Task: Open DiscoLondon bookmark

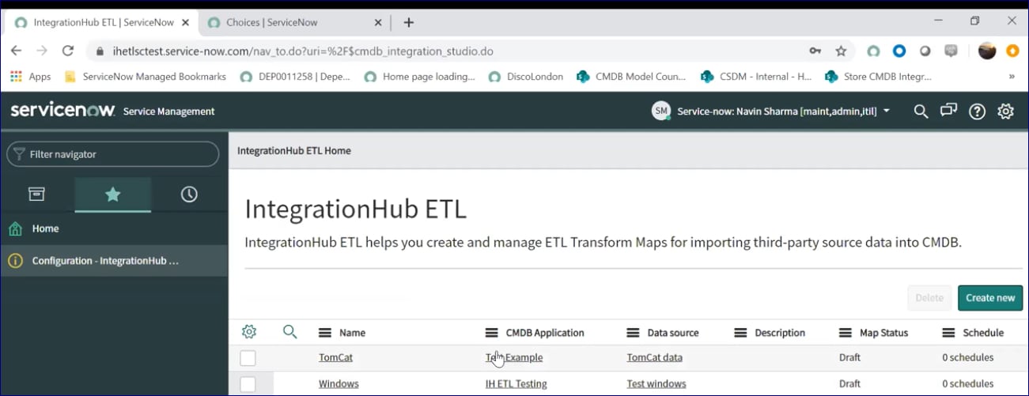Action: (526, 77)
